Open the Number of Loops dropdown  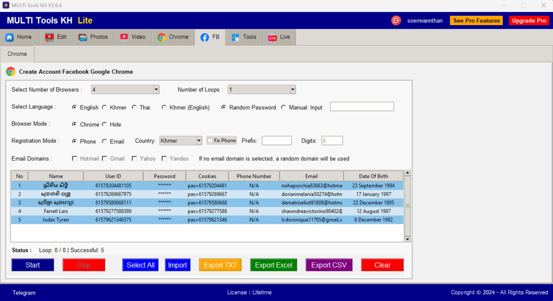point(293,90)
